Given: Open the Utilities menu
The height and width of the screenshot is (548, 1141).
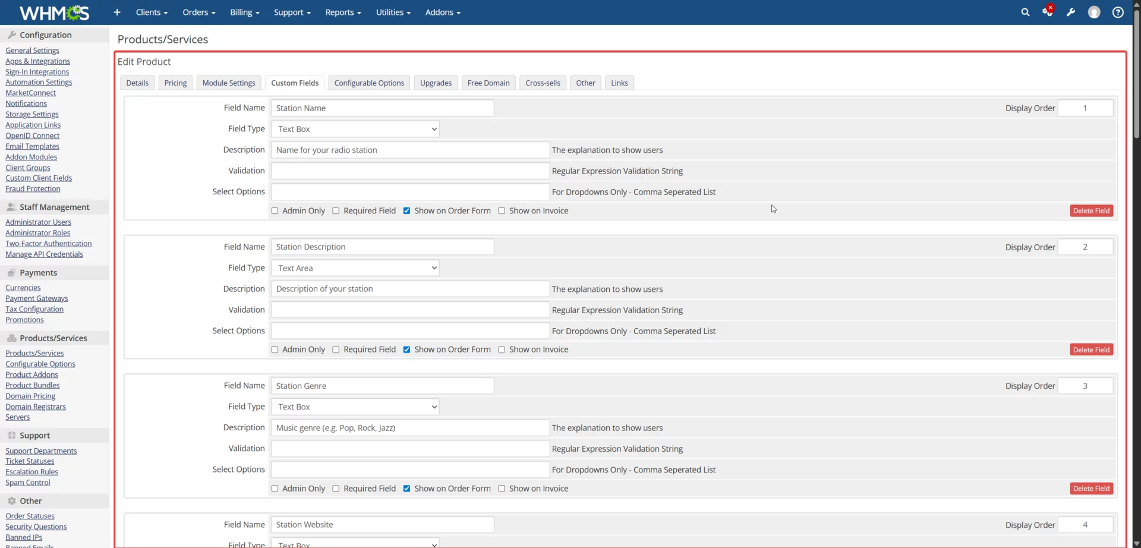Looking at the screenshot, I should (393, 12).
